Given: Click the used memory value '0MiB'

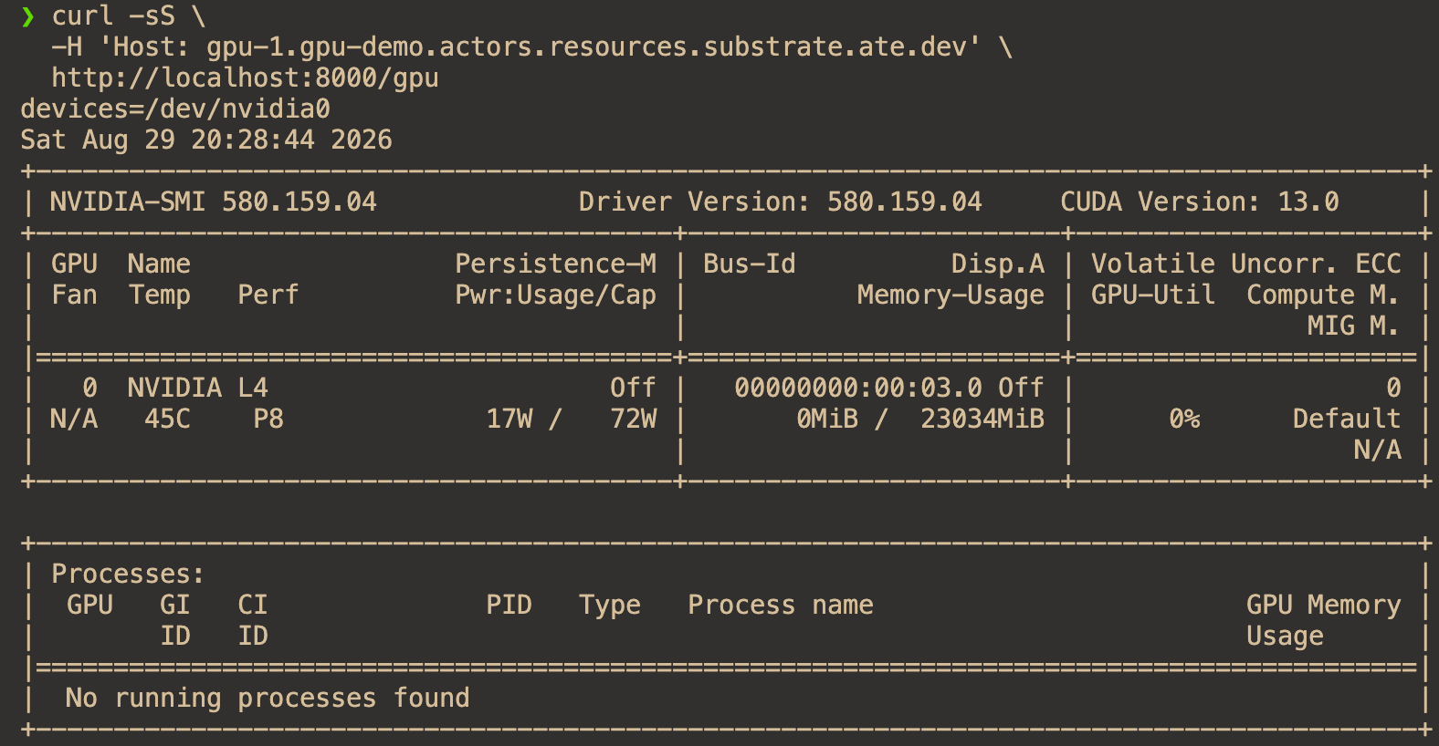Looking at the screenshot, I should click(x=826, y=420).
